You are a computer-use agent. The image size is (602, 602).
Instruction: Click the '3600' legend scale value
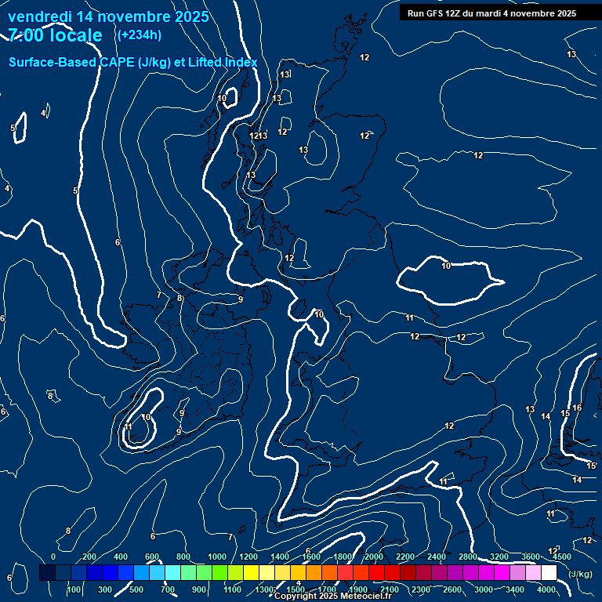[531, 557]
